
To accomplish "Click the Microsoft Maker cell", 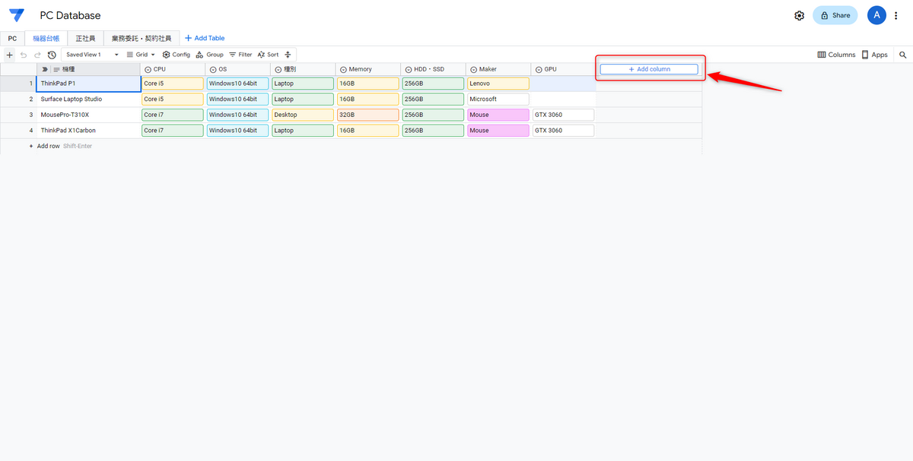I will click(498, 99).
